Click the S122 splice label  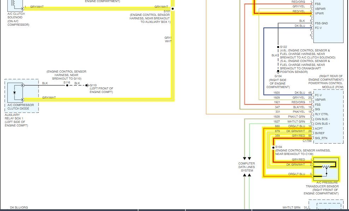click(x=283, y=47)
